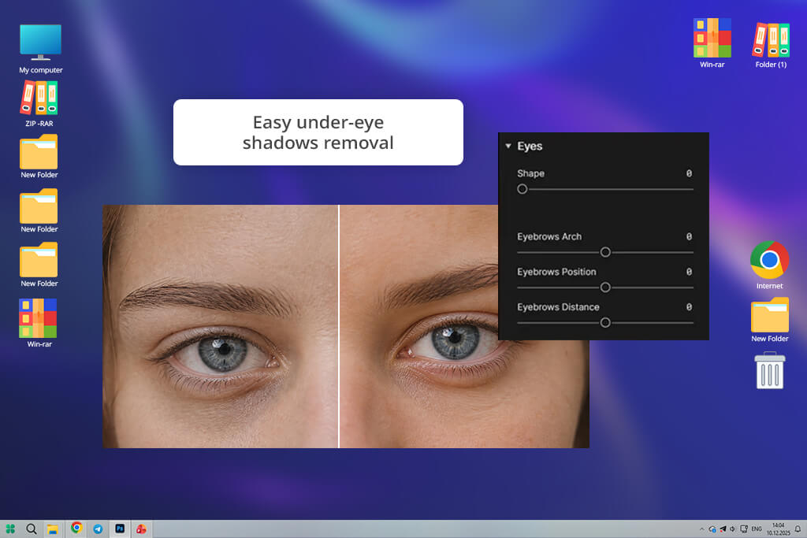807x538 pixels.
Task: Open the Recycle Bin trash icon
Action: [769, 370]
